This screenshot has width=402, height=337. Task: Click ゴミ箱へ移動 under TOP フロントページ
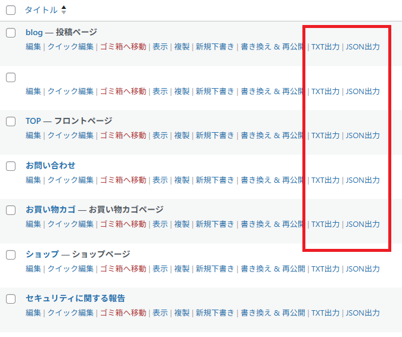click(123, 135)
